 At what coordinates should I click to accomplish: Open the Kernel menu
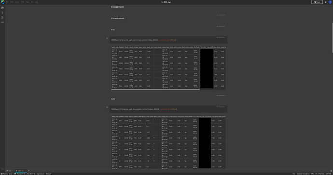[17, 2]
